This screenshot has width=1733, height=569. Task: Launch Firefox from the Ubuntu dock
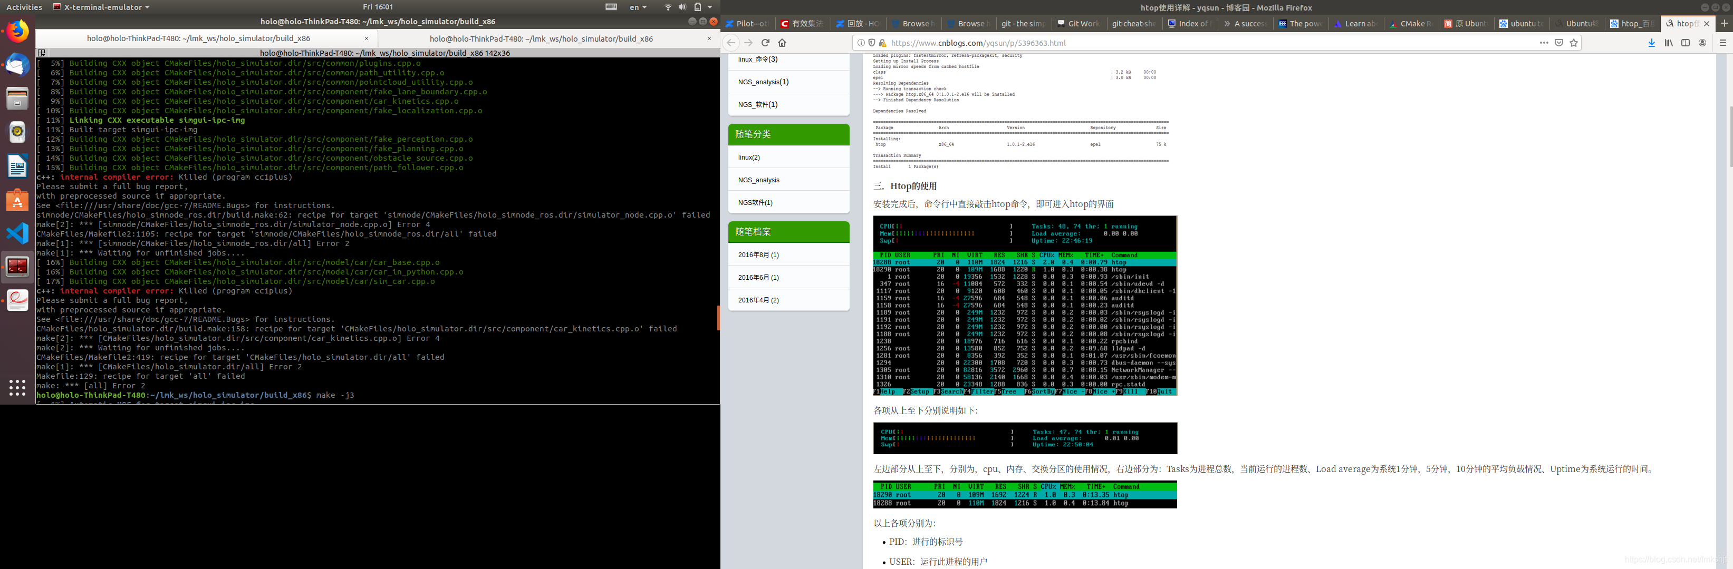tap(17, 31)
